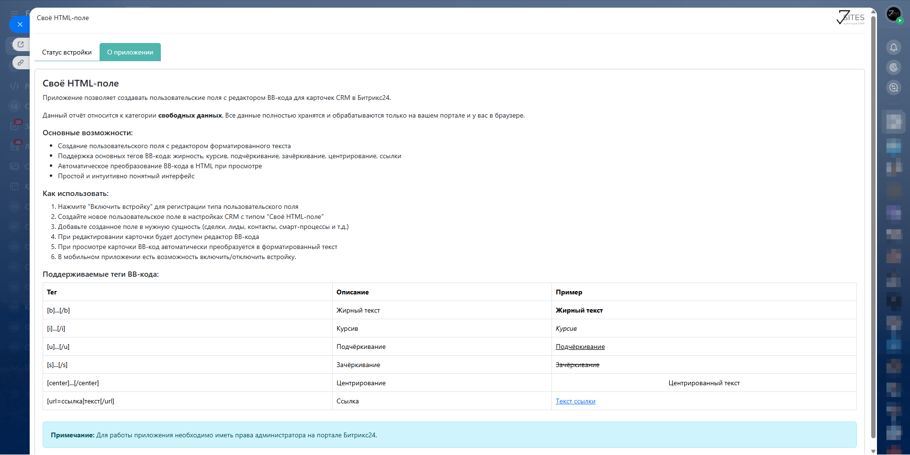Image resolution: width=910 pixels, height=455 pixels.
Task: Open the dimmed gear settings icon in sidebar
Action: (14, 394)
